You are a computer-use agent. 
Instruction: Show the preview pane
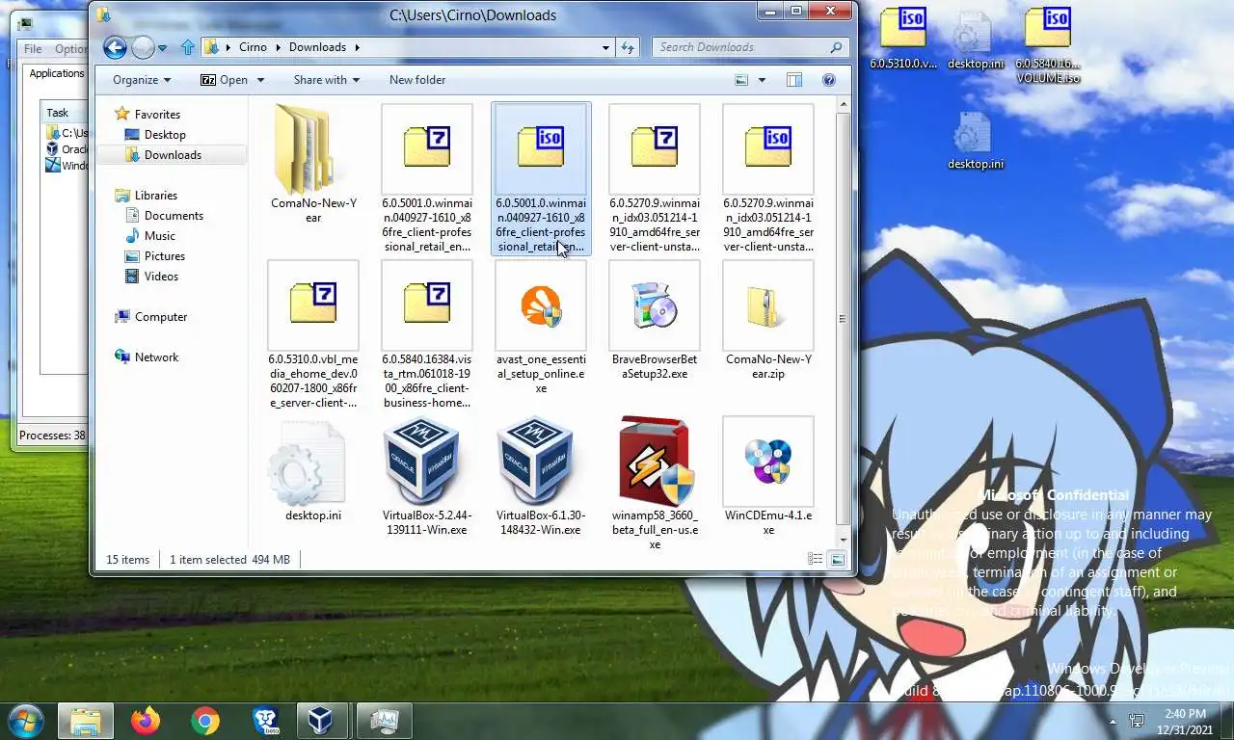coord(794,80)
